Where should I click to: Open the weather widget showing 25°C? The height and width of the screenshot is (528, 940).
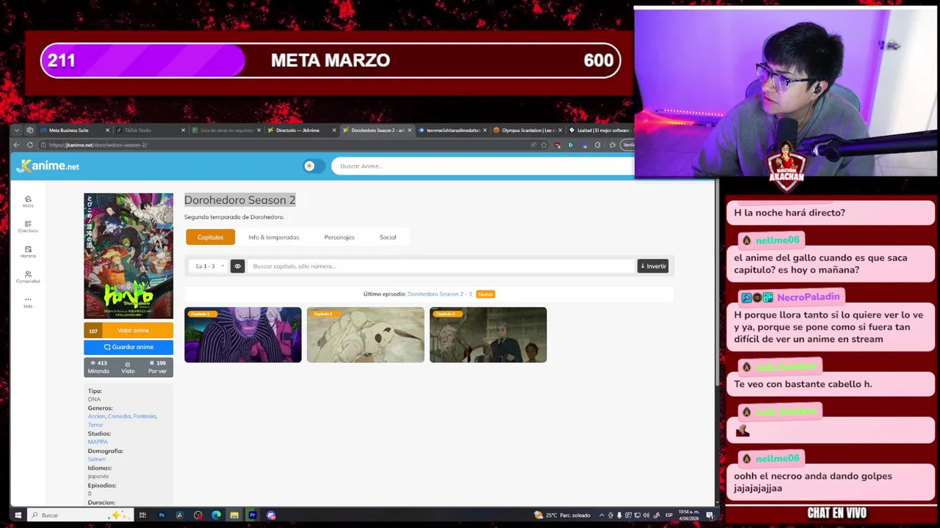pyautogui.click(x=563, y=515)
